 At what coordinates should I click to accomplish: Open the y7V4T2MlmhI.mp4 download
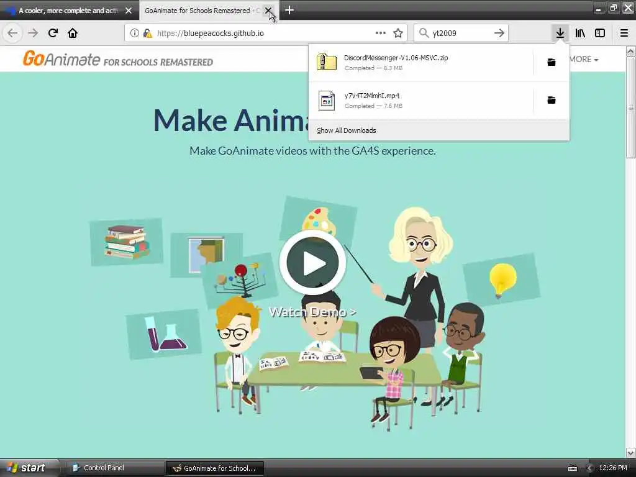pyautogui.click(x=421, y=100)
